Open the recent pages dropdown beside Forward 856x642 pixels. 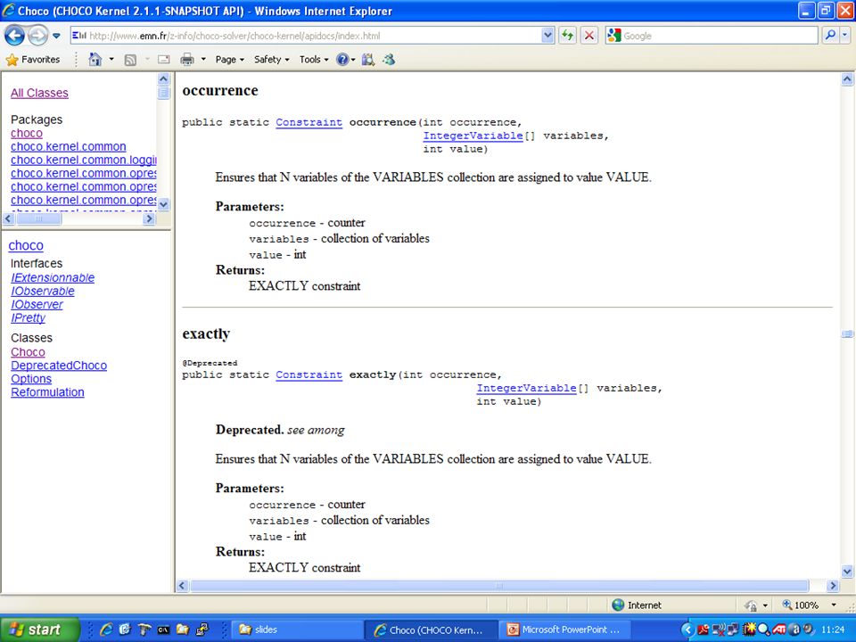56,36
